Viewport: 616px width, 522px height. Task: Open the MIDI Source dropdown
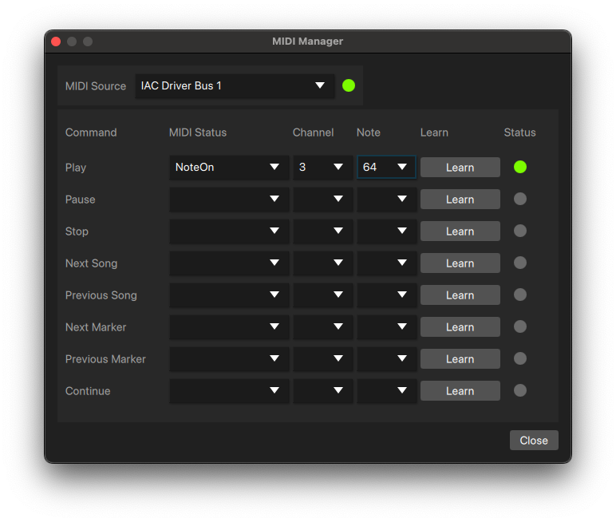pyautogui.click(x=235, y=86)
